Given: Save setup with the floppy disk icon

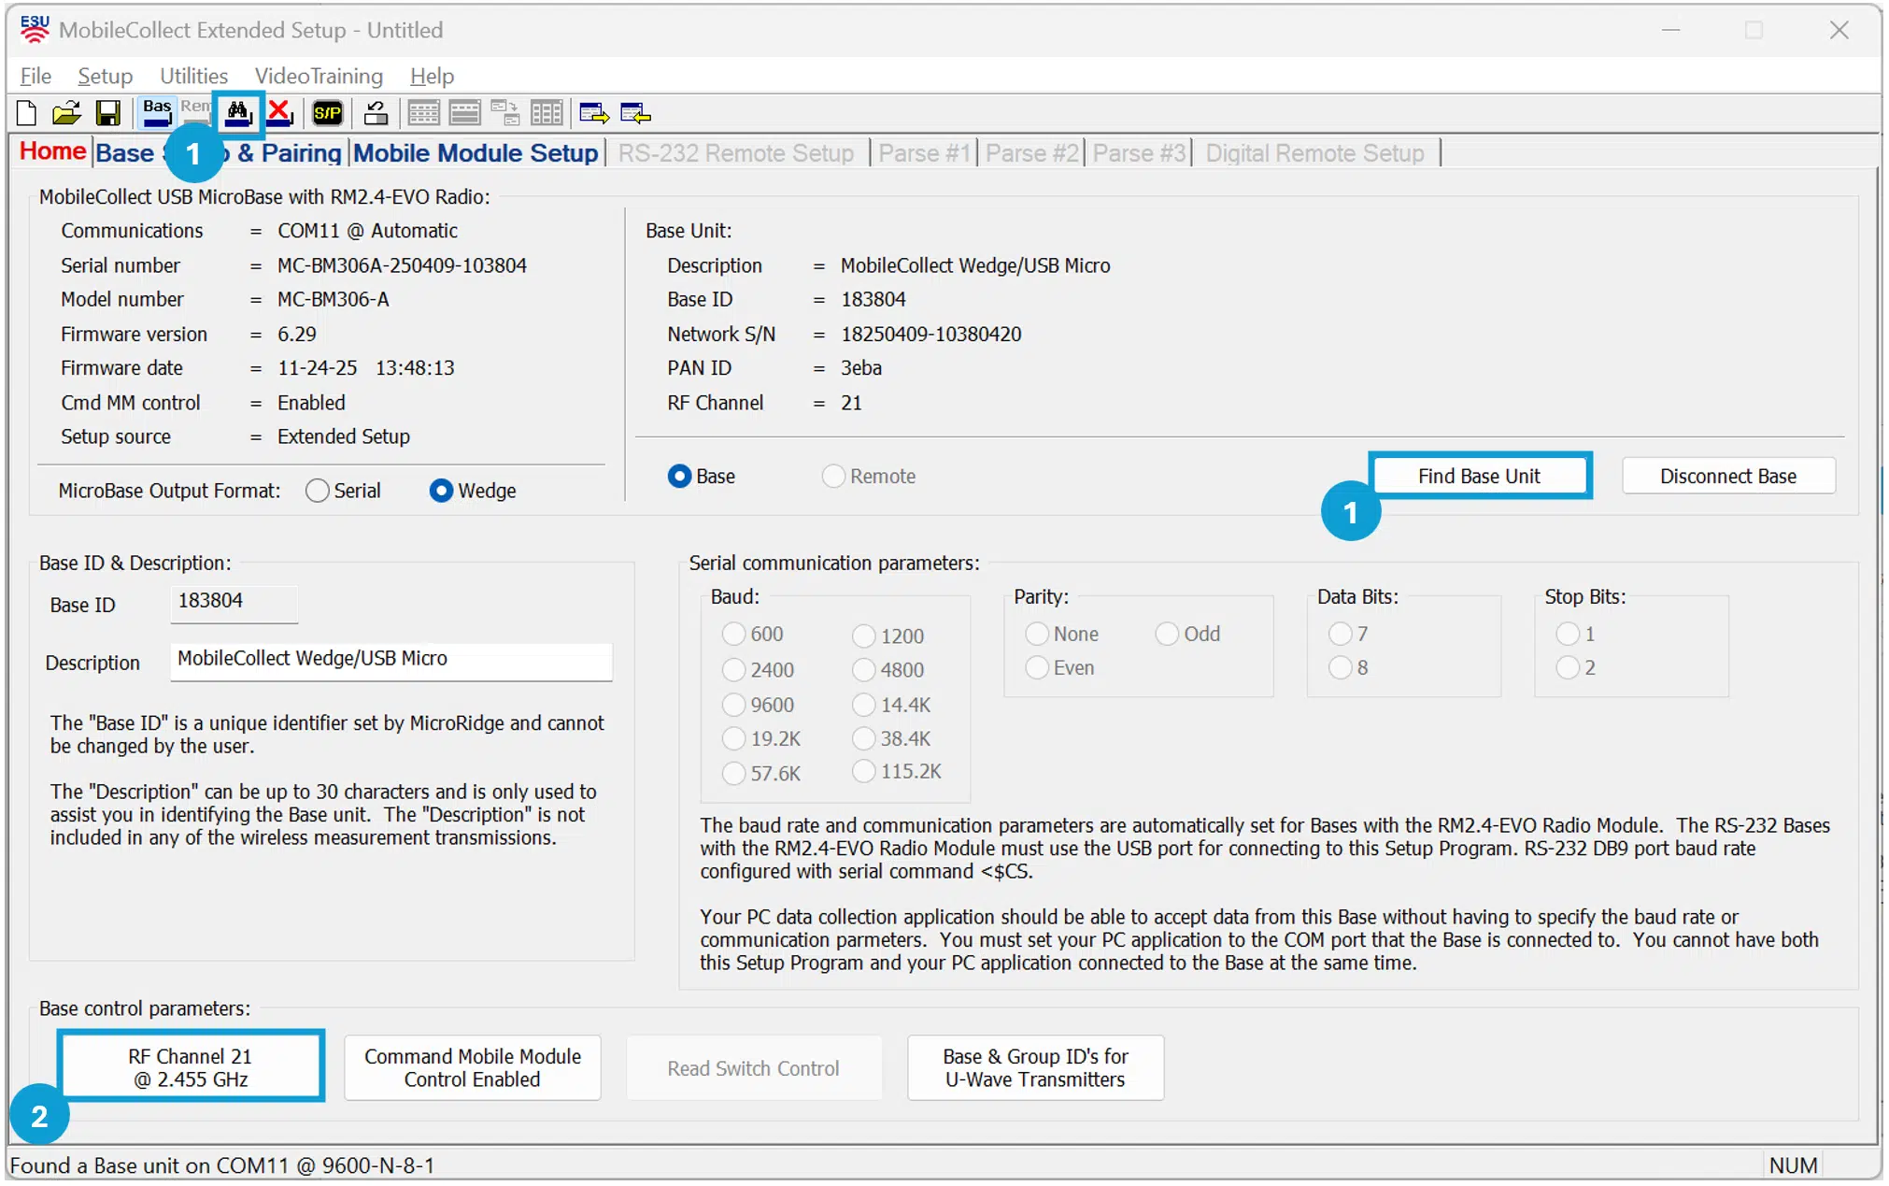Looking at the screenshot, I should coord(107,114).
